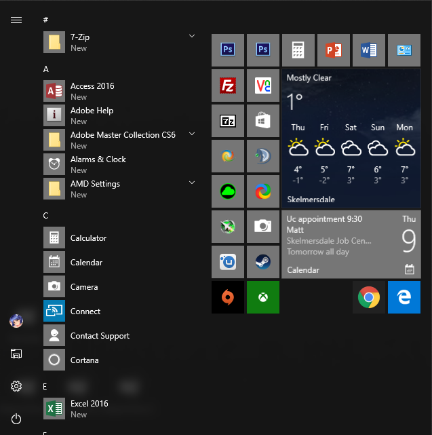The height and width of the screenshot is (435, 432).
Task: Open the Windows Store shopping bag tile
Action: pos(263,121)
